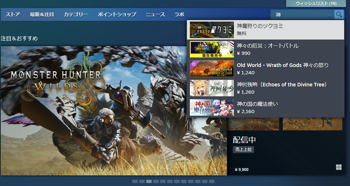The height and width of the screenshot is (186, 350).
Task: Select the highlighted third carousel dot
Action: [x=149, y=182]
